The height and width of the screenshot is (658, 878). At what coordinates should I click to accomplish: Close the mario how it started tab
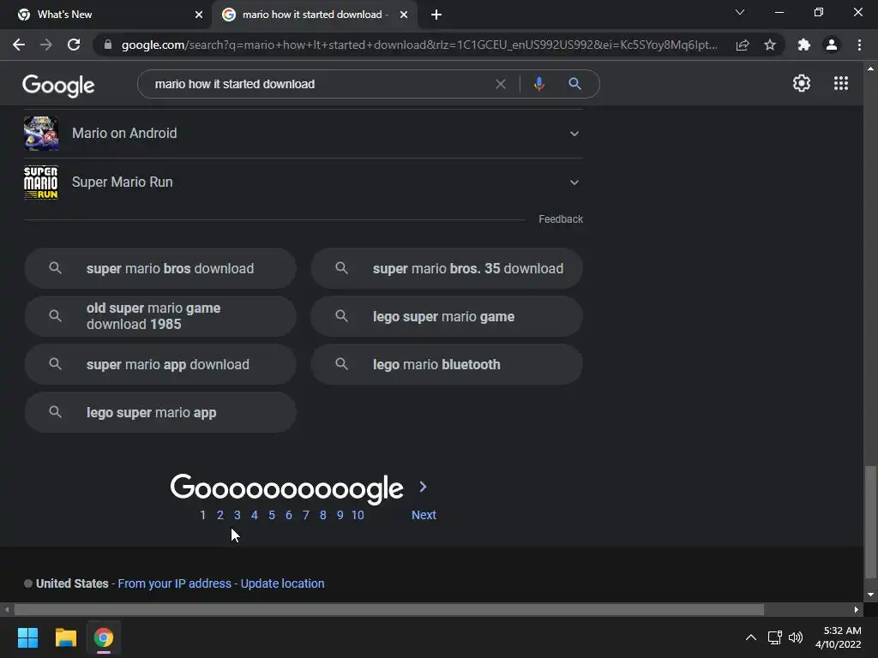[404, 15]
